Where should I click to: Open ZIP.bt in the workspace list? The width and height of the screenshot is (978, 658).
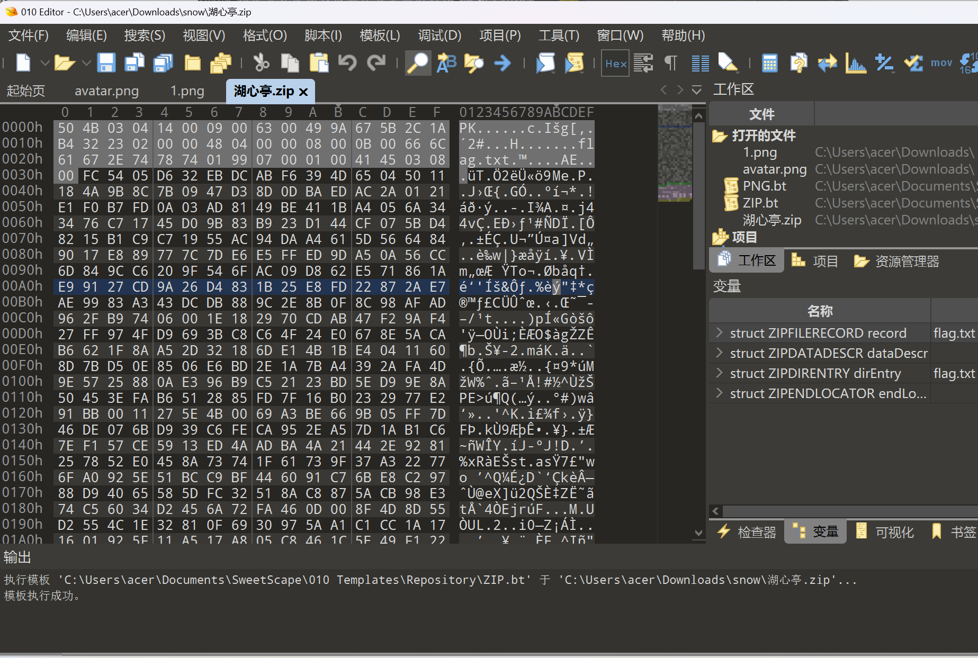760,203
